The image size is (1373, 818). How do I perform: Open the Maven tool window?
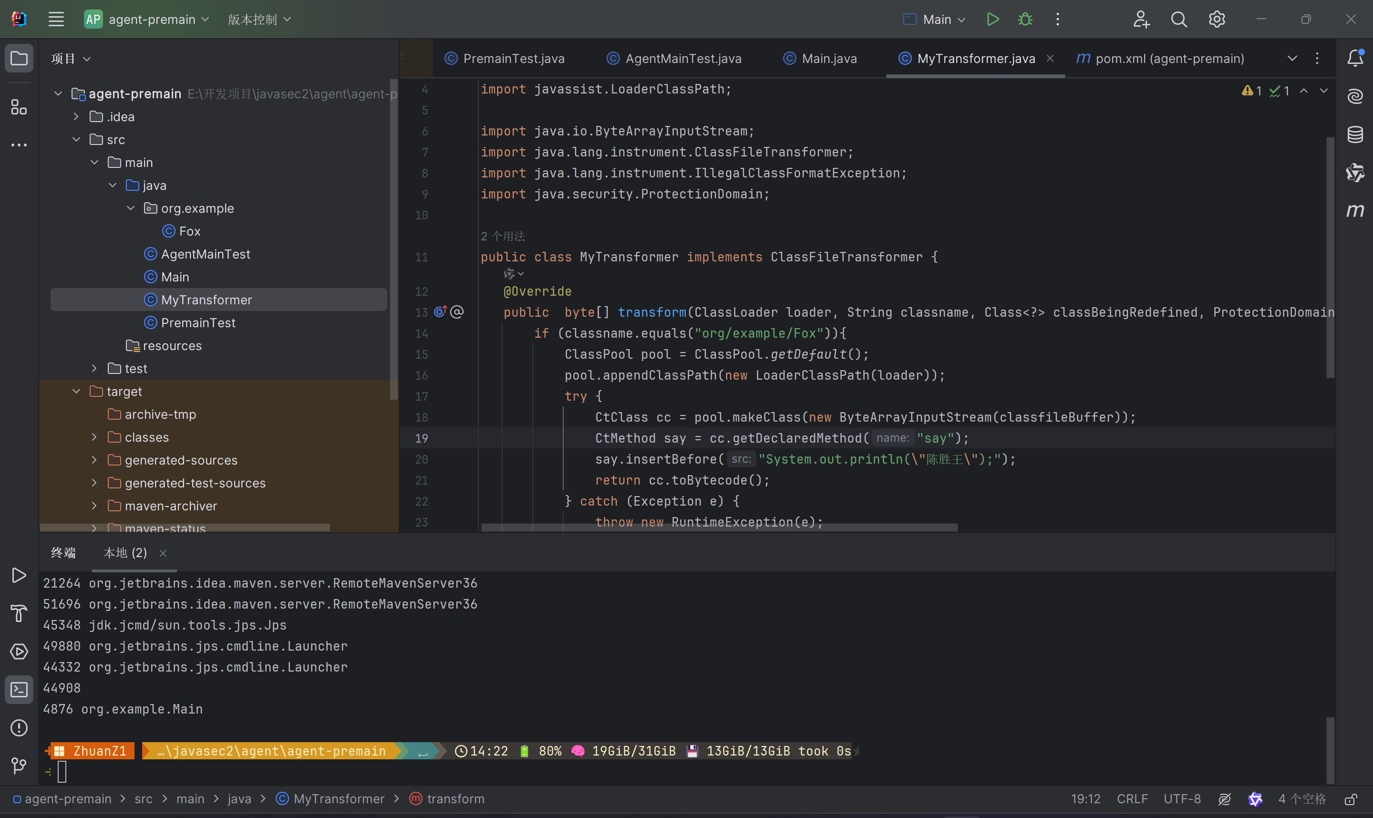coord(1355,210)
